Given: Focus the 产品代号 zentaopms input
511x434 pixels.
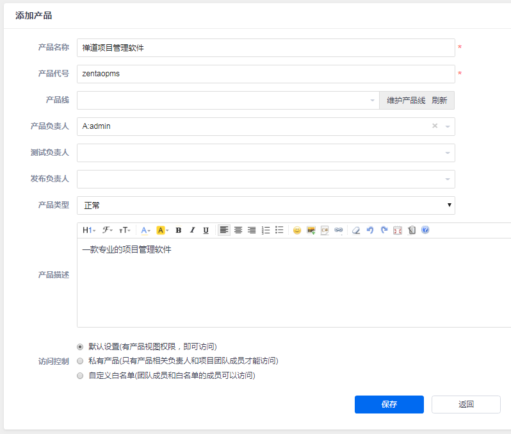Looking at the screenshot, I should (266, 74).
